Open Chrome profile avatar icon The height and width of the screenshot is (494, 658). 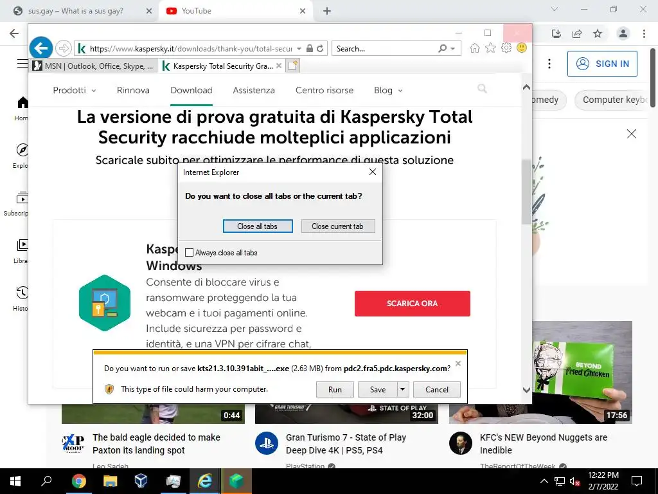point(623,33)
